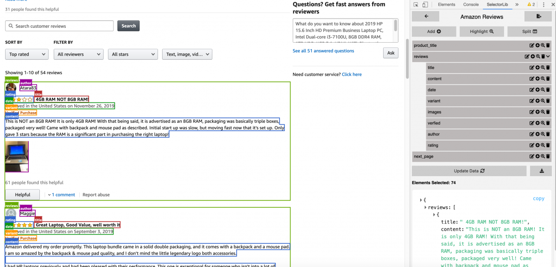Switch to the Console tab
The width and height of the screenshot is (556, 267).
tap(471, 4)
